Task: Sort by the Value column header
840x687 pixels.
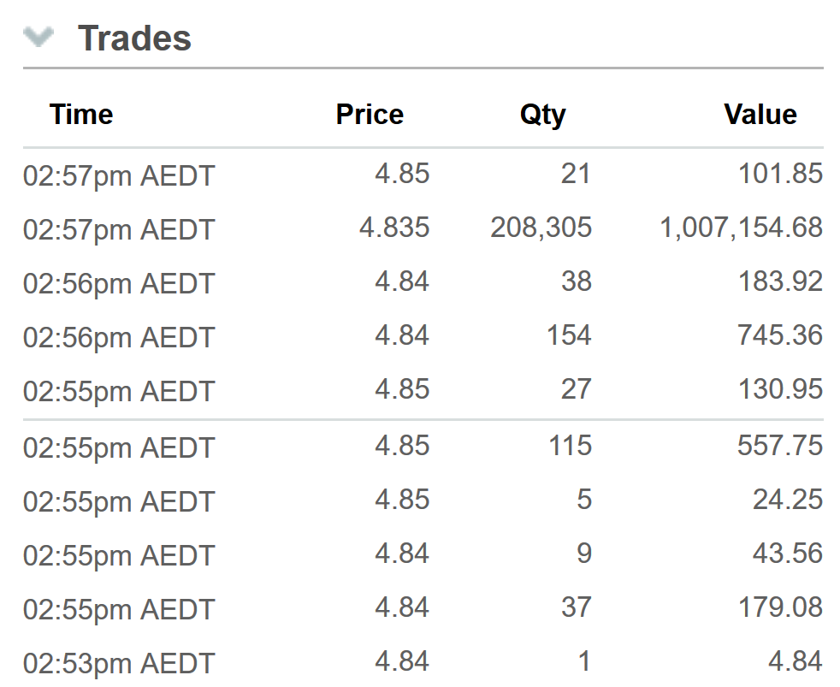Action: point(760,114)
